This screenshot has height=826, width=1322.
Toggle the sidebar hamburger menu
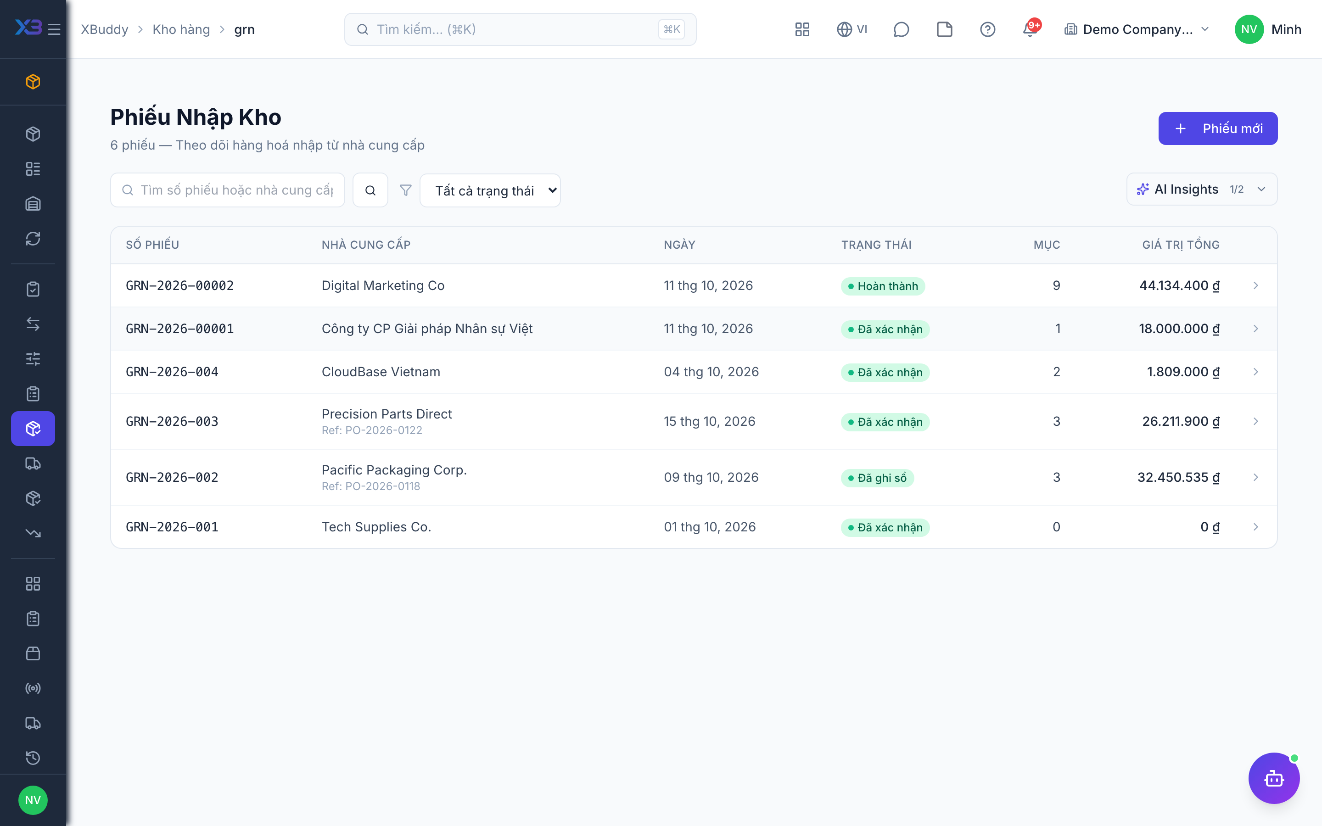pos(54,29)
